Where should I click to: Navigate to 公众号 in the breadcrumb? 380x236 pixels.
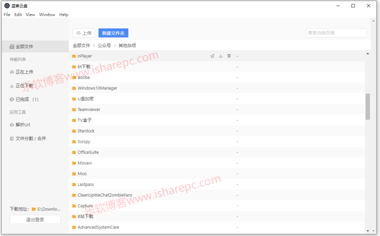click(x=104, y=45)
